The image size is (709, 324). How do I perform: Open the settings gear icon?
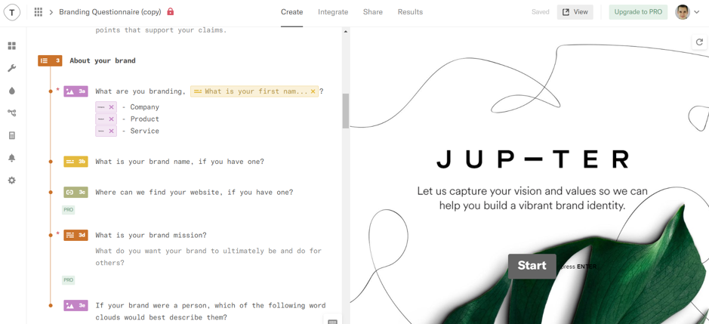12,180
